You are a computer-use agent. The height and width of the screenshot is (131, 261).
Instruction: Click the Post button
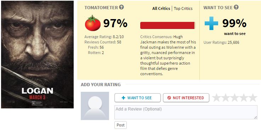click(x=120, y=125)
